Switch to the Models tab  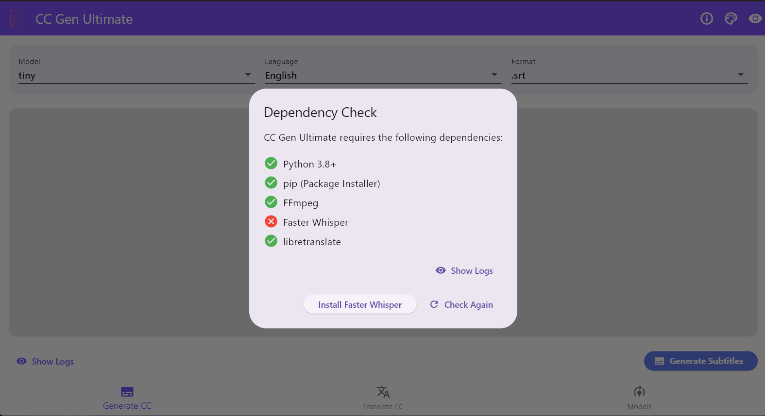639,398
